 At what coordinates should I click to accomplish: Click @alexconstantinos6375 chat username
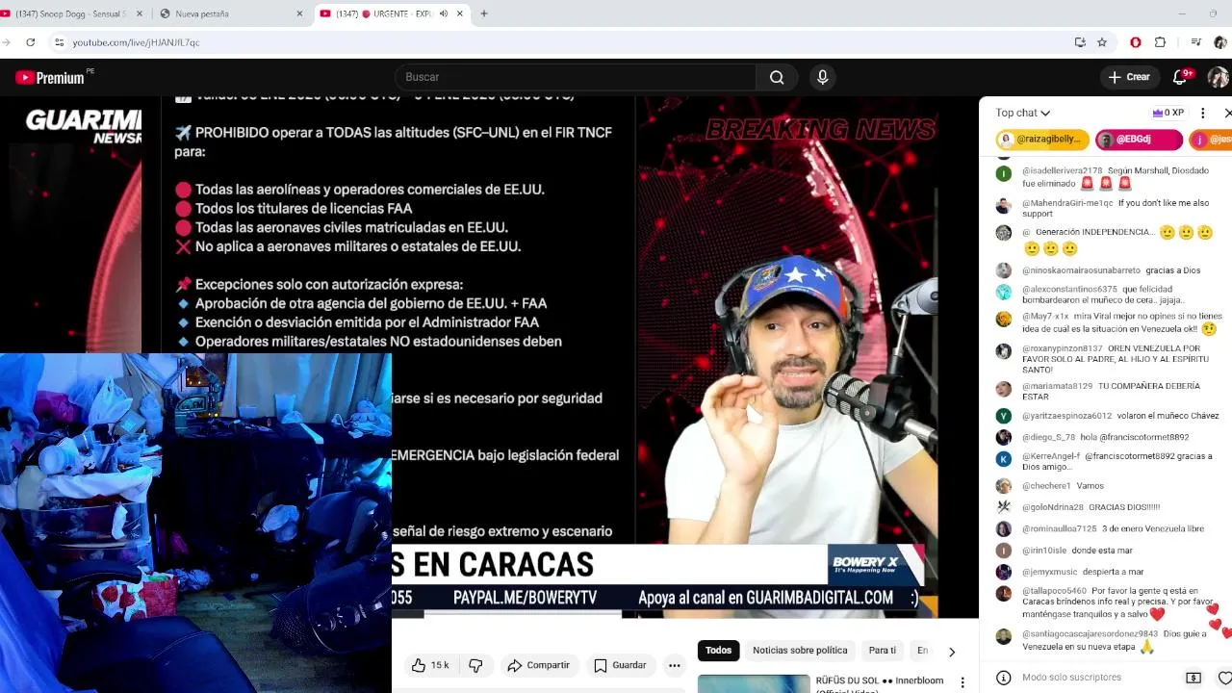1069,289
